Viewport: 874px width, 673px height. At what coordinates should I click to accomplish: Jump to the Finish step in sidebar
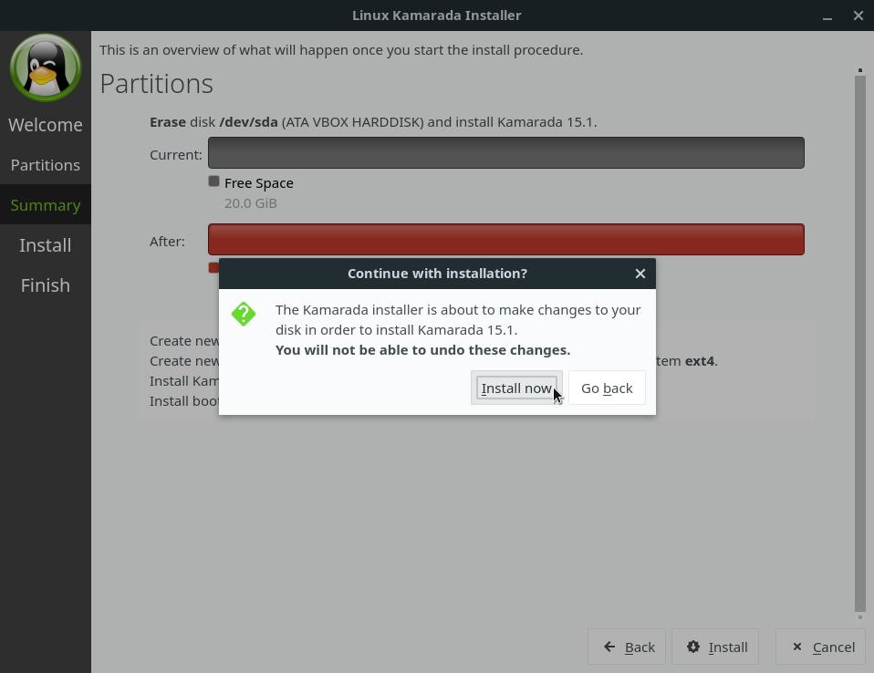click(x=46, y=285)
